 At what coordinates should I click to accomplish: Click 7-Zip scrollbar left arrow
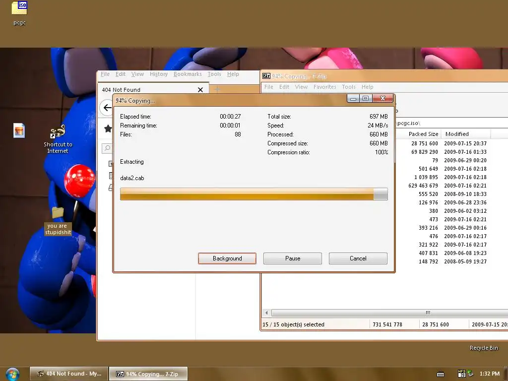pos(266,313)
